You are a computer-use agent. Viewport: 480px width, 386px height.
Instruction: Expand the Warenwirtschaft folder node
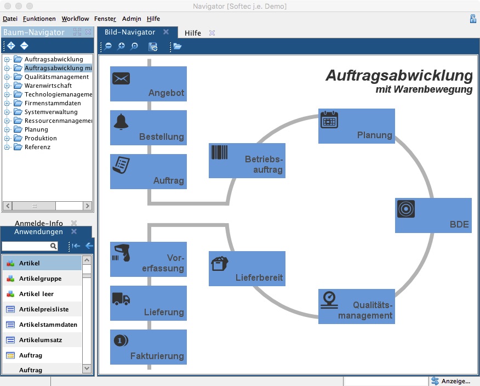click(x=7, y=86)
